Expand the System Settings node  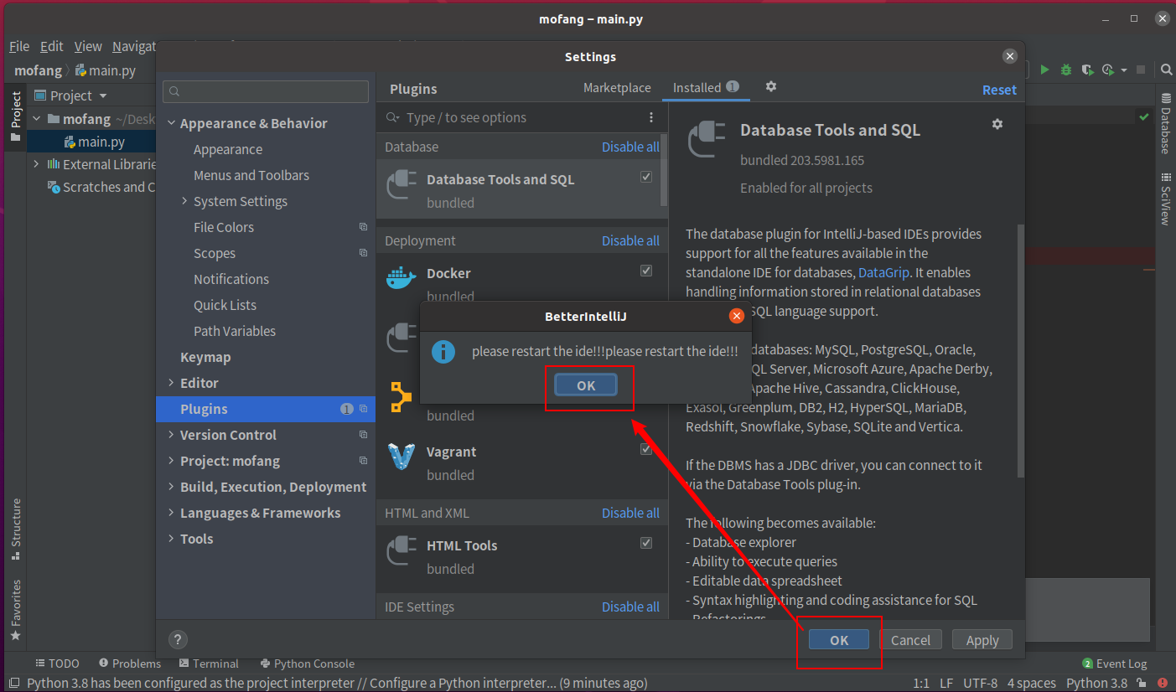pyautogui.click(x=185, y=201)
